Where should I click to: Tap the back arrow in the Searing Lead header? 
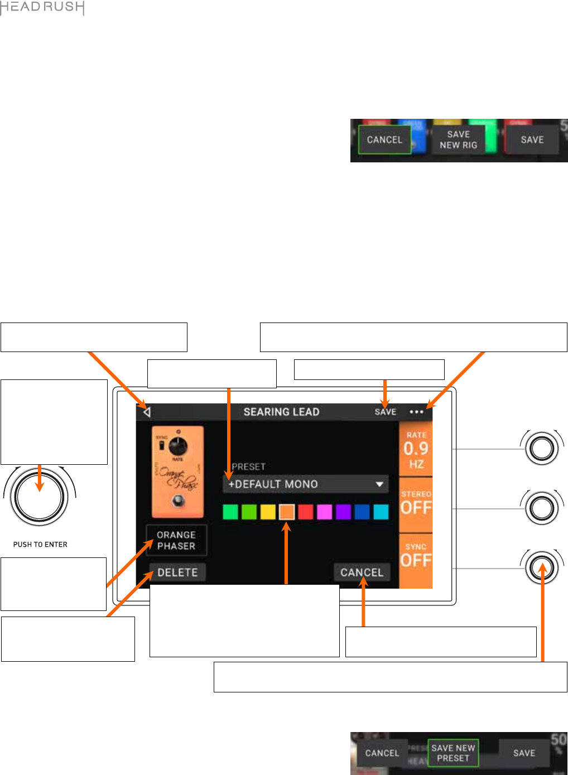[x=147, y=412]
